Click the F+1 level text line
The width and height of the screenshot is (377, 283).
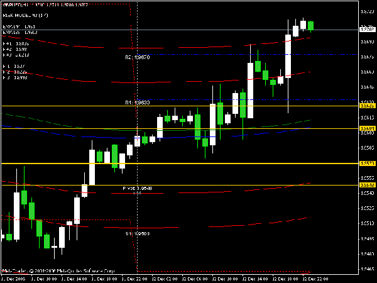click(16, 44)
